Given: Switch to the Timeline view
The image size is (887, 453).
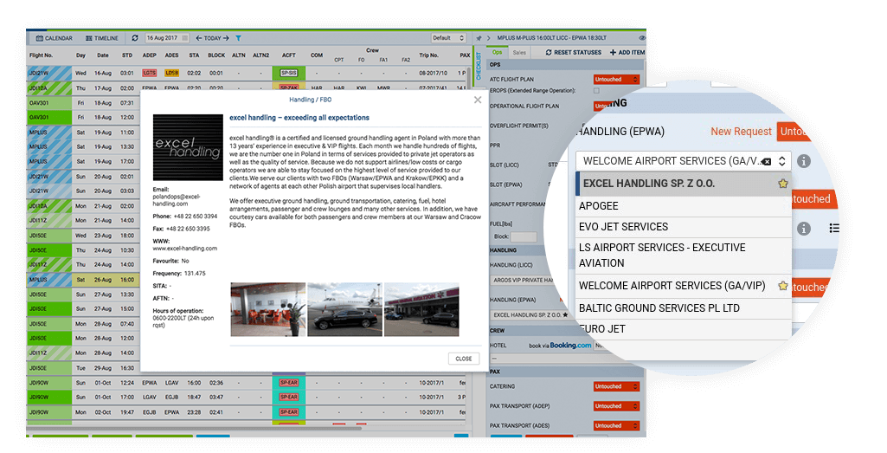Looking at the screenshot, I should [102, 38].
